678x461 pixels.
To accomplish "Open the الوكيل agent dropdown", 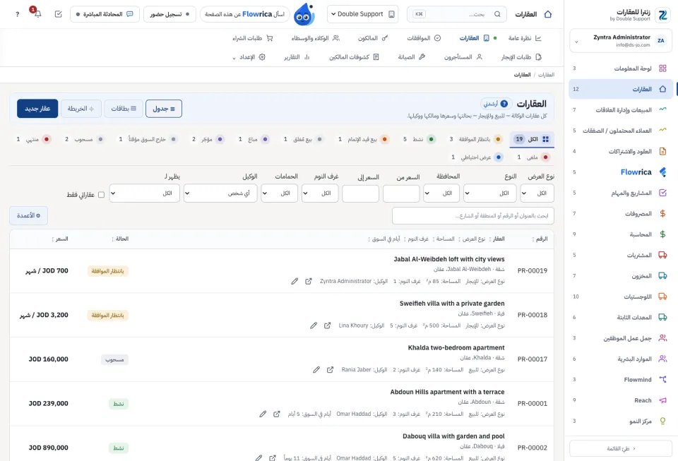I will point(220,193).
